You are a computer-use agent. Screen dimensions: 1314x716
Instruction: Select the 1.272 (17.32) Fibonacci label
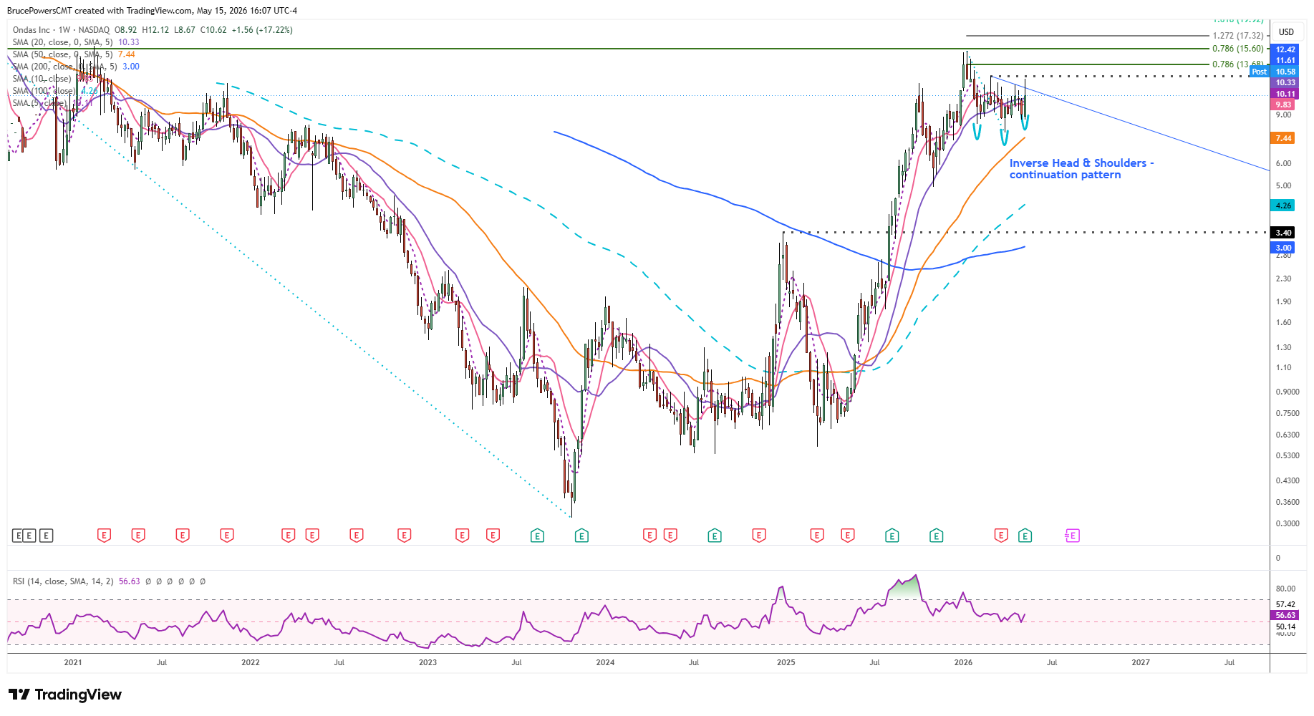1238,36
